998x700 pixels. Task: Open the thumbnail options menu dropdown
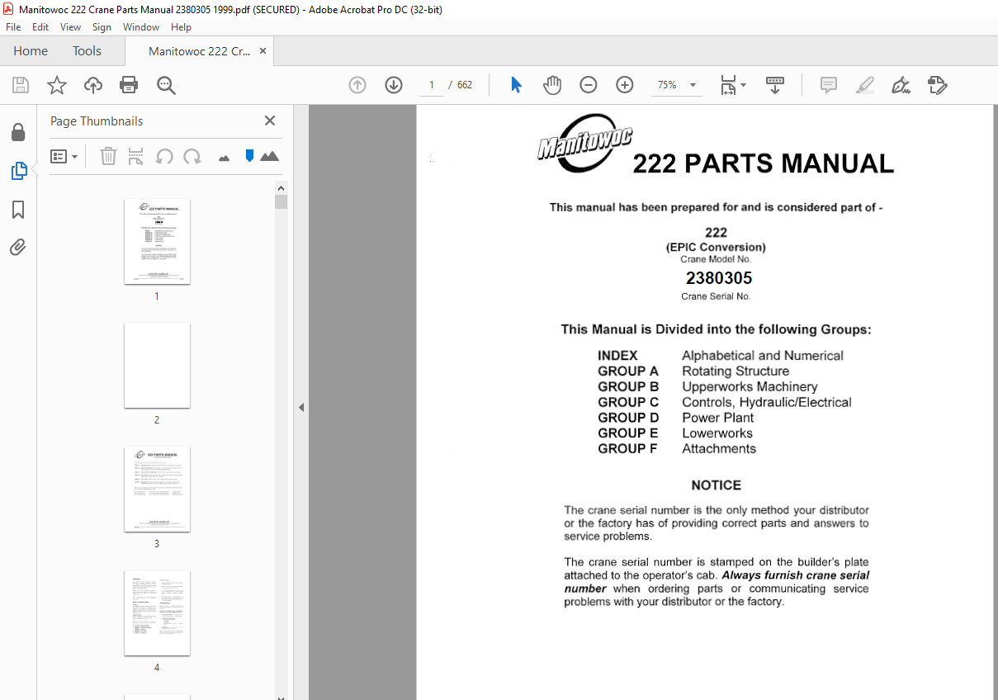coord(64,156)
